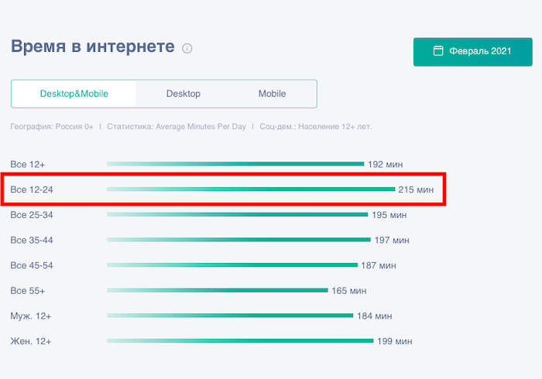Screen dimensions: 542x379
Task: Click the 192 мин value
Action: pos(386,164)
